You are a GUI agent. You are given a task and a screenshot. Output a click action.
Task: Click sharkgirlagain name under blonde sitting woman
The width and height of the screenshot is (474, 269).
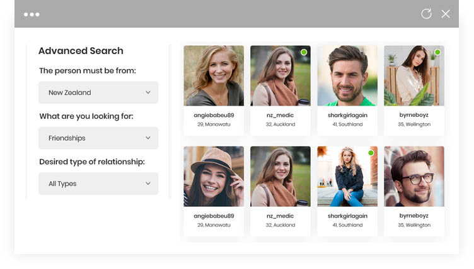[x=348, y=216]
